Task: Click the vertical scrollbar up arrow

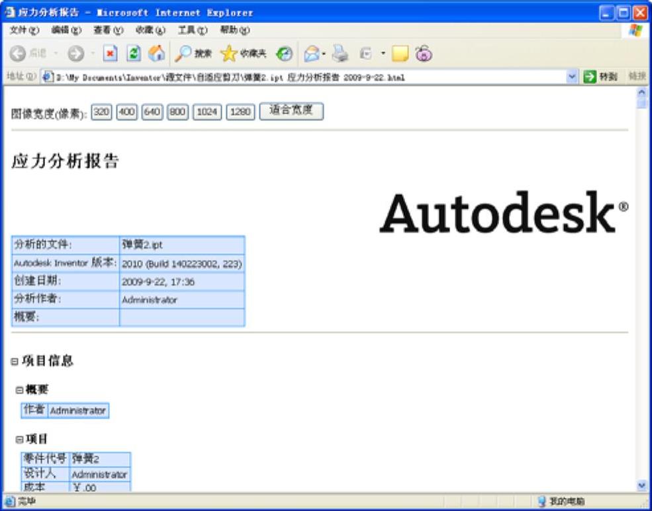Action: coord(641,93)
